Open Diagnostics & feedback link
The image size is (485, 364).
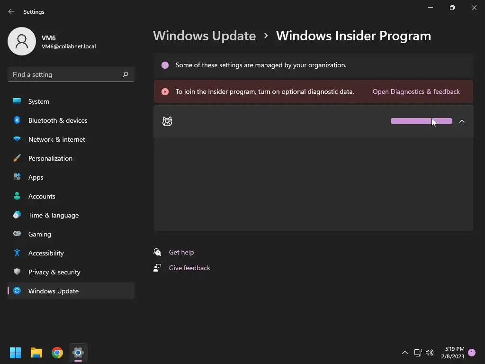click(416, 91)
